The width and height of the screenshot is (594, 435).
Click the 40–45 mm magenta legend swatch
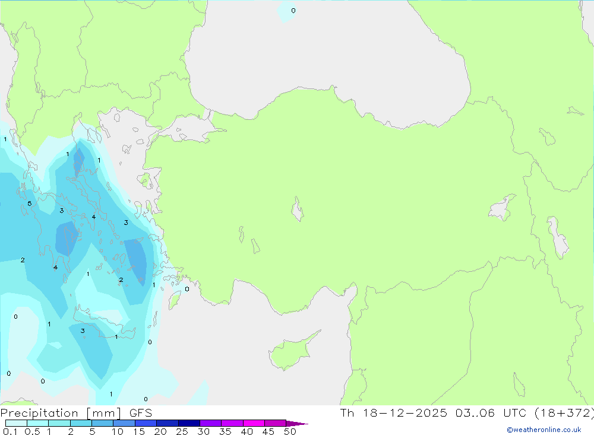tap(254, 423)
